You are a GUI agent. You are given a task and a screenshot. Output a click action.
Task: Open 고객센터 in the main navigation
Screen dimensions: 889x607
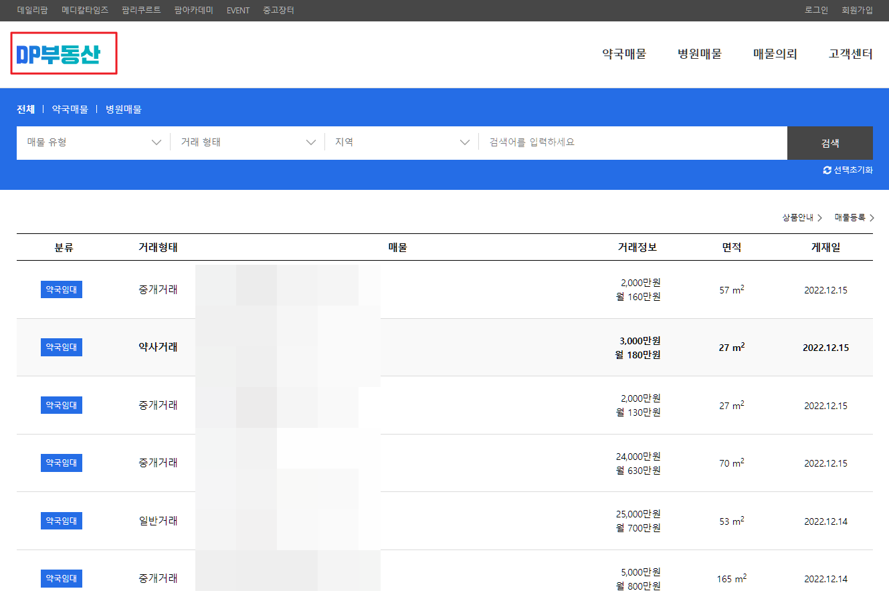pos(851,54)
